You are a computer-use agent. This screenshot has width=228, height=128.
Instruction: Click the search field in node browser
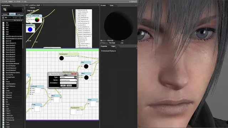tap(16, 17)
